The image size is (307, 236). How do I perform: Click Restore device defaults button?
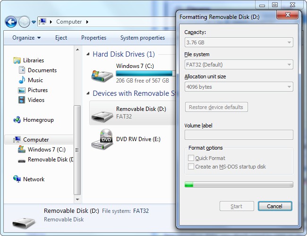(x=216, y=107)
